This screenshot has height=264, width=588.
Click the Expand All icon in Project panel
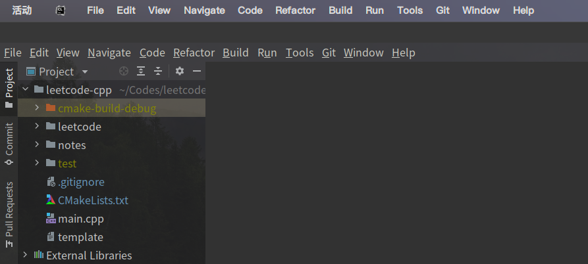coord(141,71)
